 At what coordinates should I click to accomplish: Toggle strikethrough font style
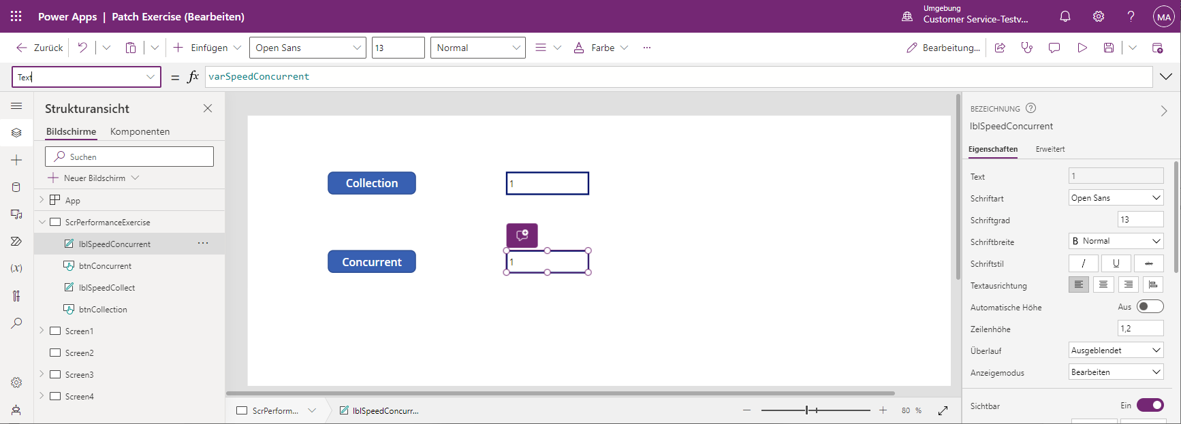1149,263
